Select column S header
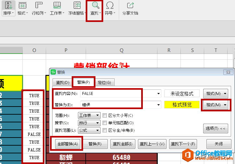The height and width of the screenshot is (164, 235). tap(192, 50)
